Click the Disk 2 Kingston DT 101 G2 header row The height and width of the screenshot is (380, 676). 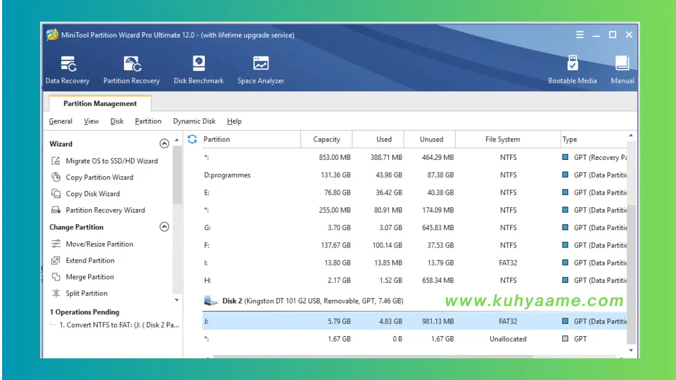click(x=415, y=301)
